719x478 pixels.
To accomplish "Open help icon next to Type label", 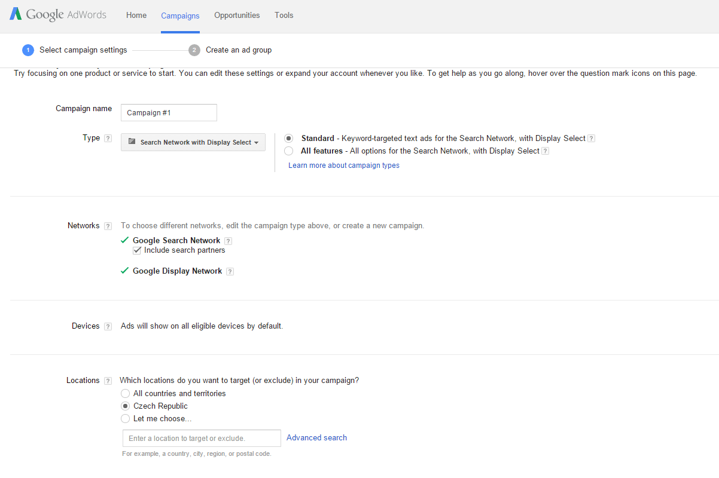I will pyautogui.click(x=108, y=138).
